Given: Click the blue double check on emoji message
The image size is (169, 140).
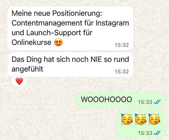Looking at the screenshot, I should 157,133.
